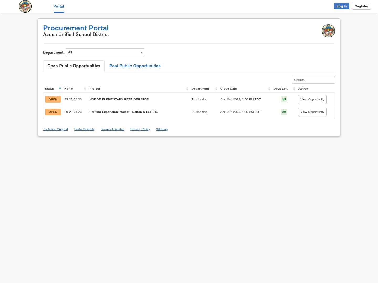Click the dropdown arrow on the All selector

pos(141,52)
